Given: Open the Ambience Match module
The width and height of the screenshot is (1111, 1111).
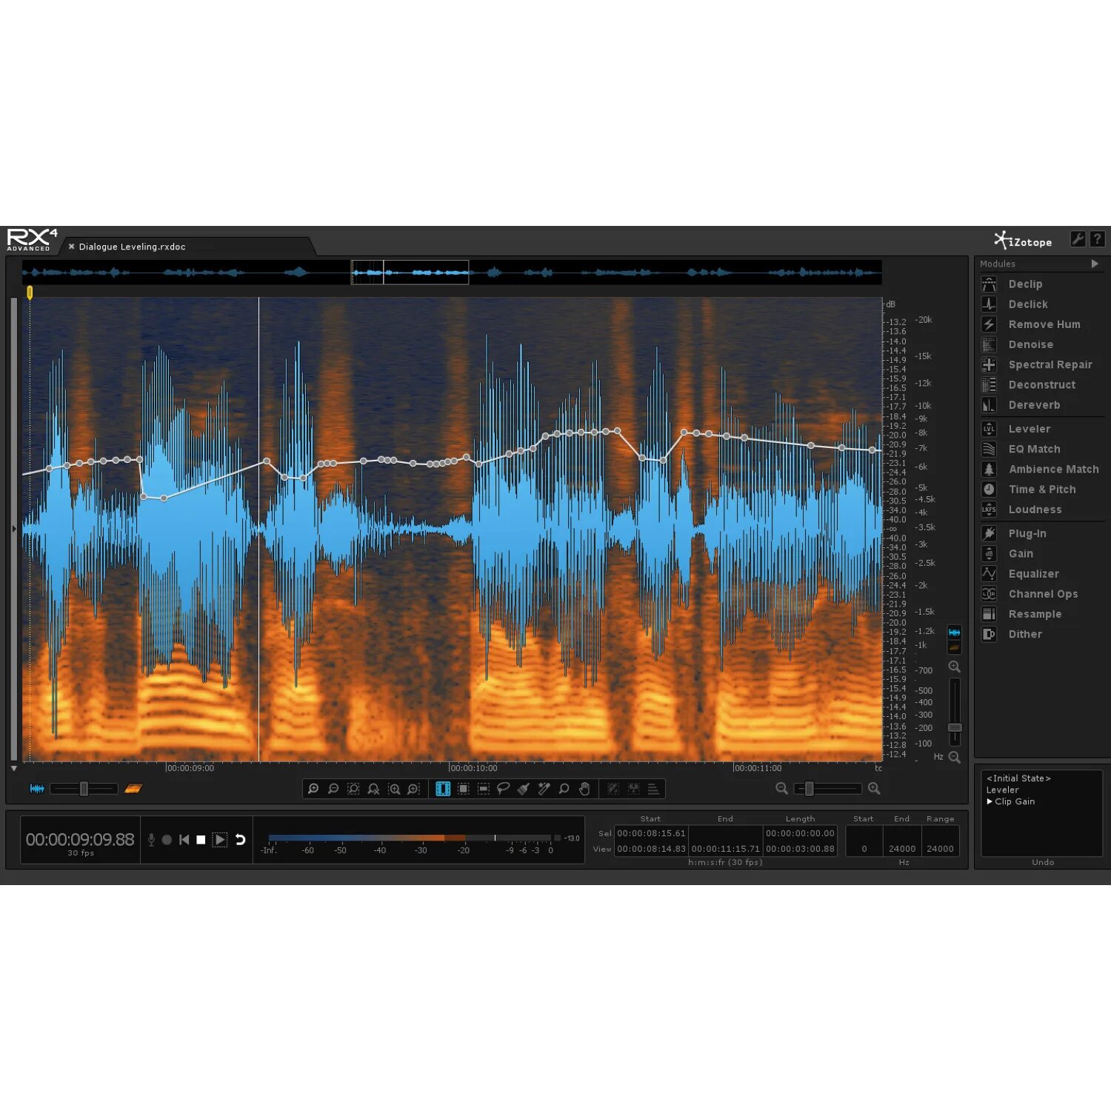Looking at the screenshot, I should (1053, 469).
